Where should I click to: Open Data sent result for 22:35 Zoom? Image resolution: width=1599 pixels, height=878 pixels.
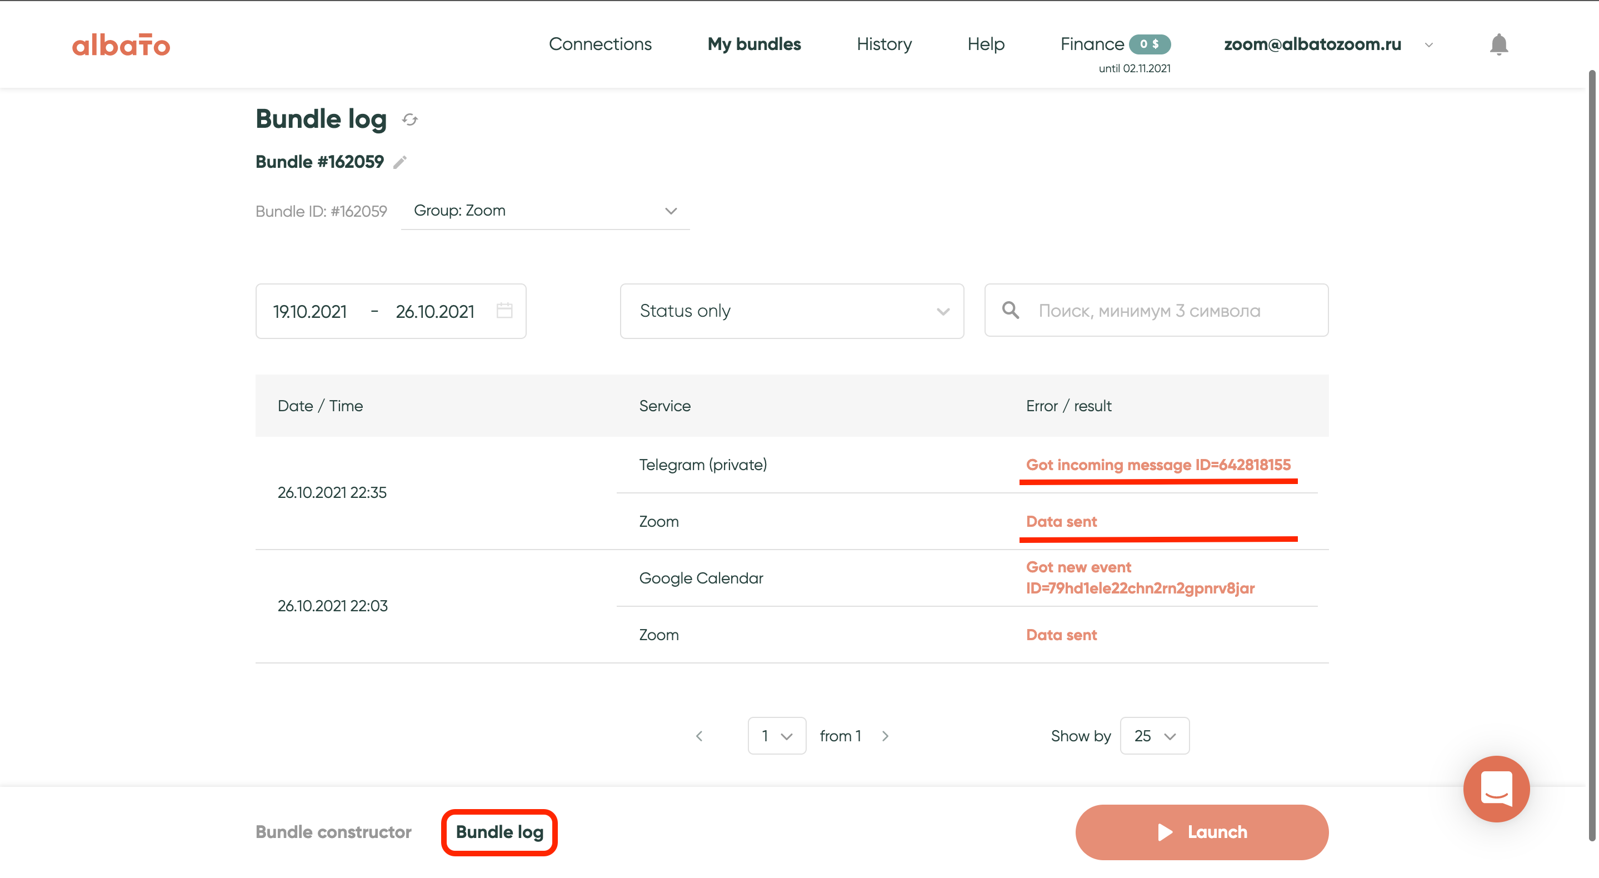[x=1061, y=522]
